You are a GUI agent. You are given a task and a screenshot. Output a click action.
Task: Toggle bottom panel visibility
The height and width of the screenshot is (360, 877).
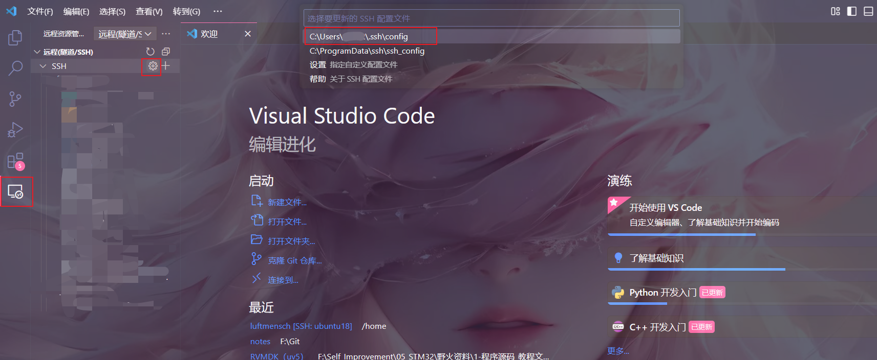pyautogui.click(x=868, y=11)
